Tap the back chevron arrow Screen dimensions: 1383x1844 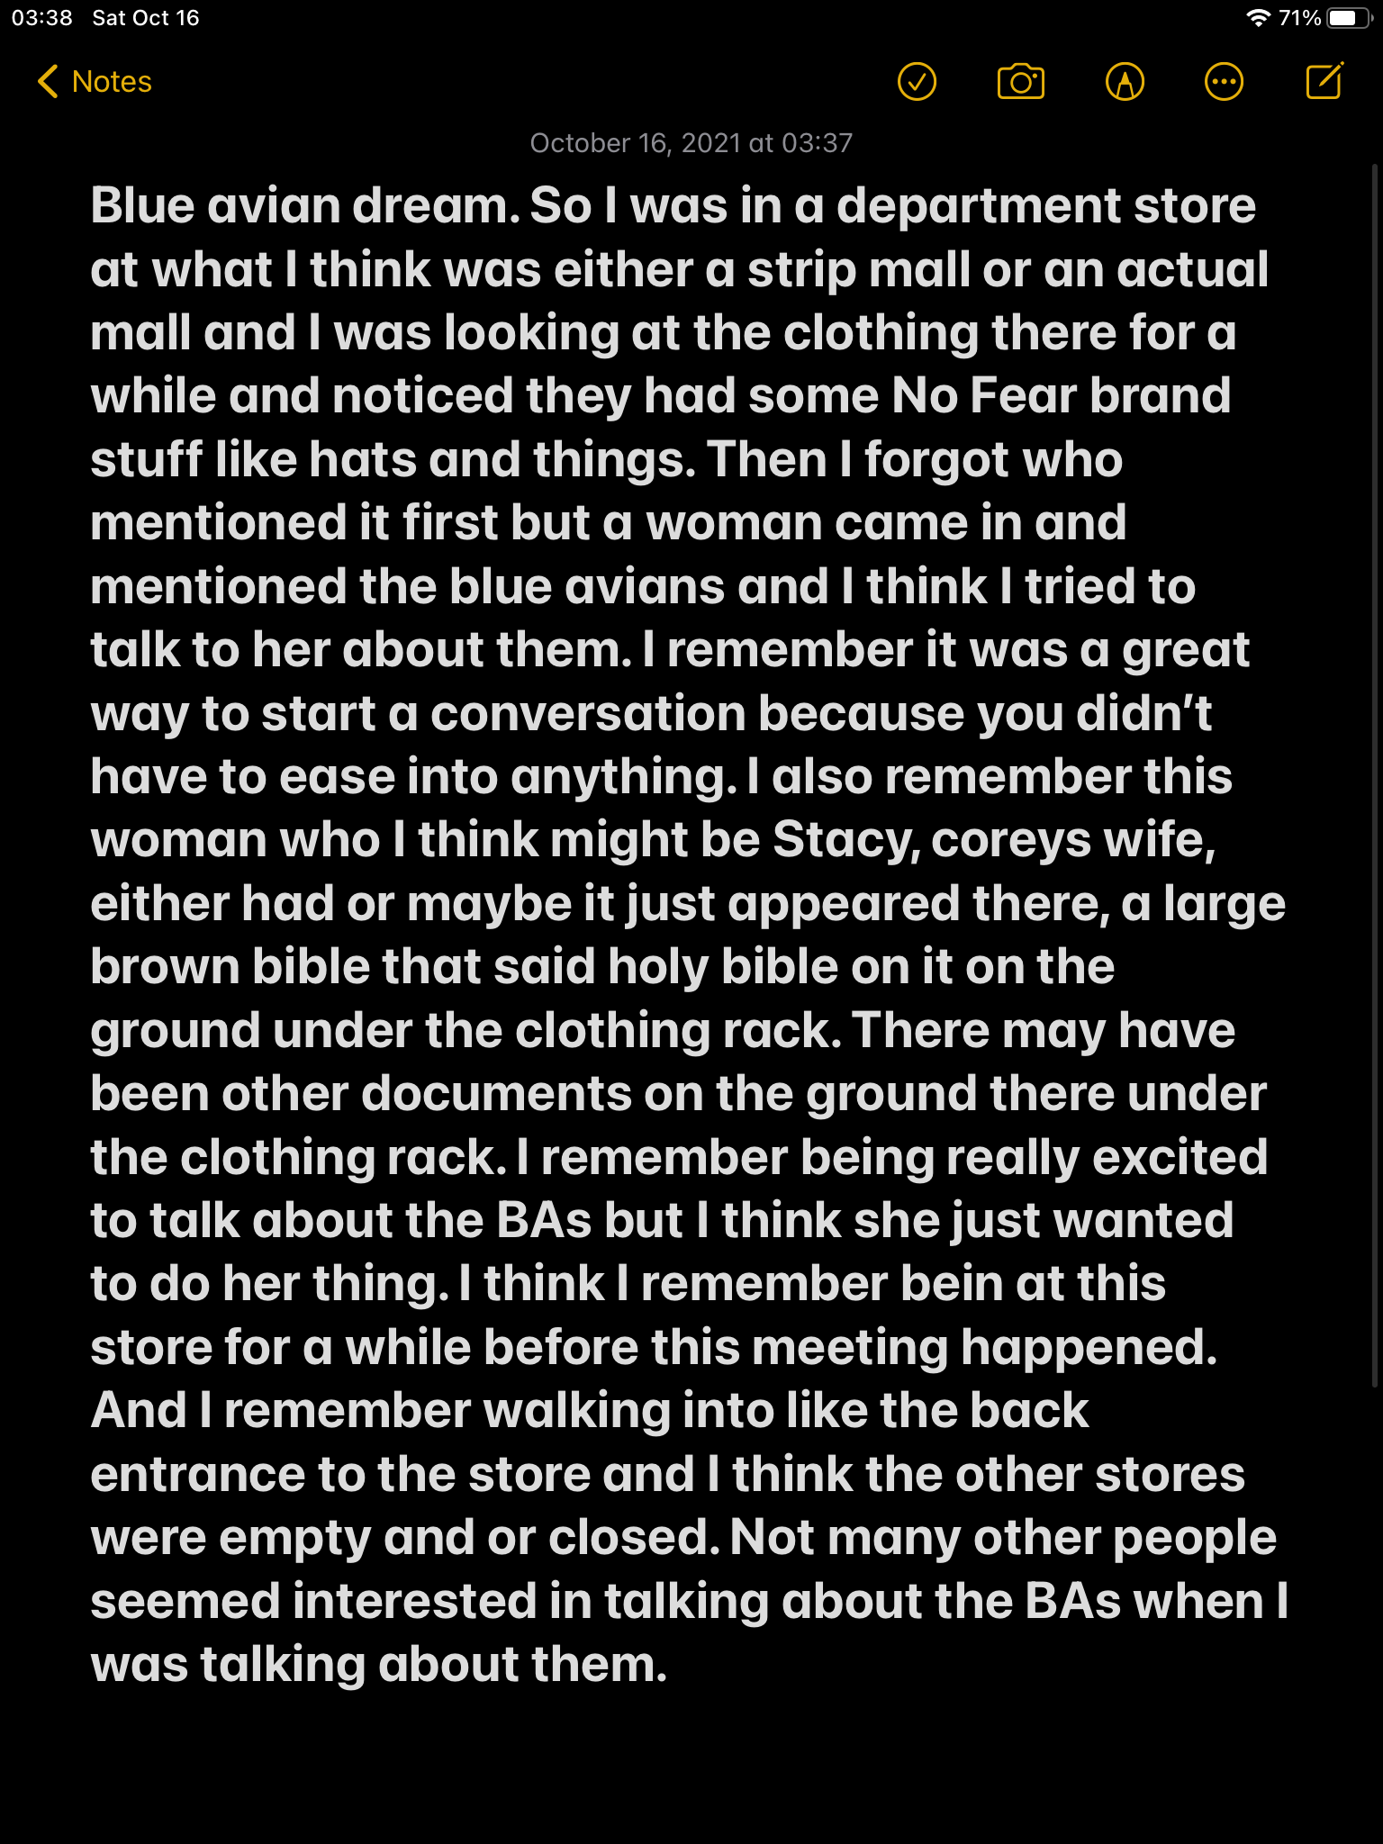pos(48,82)
